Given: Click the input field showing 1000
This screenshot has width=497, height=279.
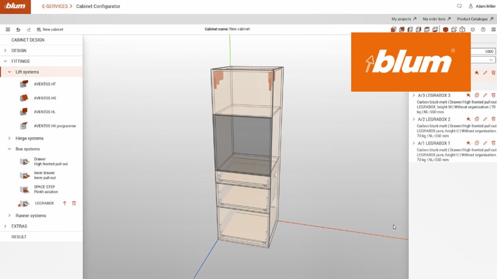Looking at the screenshot, I should (x=483, y=52).
